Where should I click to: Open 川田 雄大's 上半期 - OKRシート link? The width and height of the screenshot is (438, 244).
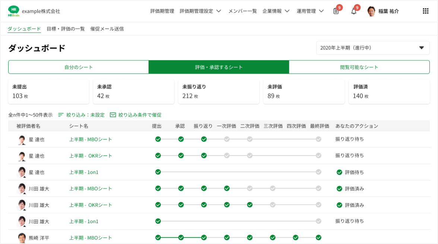91,205
